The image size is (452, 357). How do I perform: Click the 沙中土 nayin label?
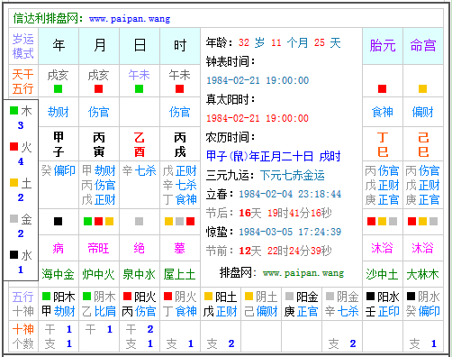382,274
